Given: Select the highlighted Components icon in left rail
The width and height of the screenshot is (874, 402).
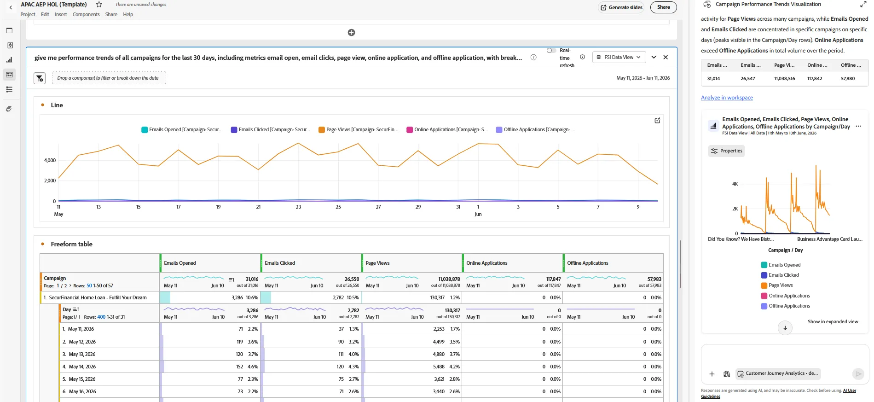Looking at the screenshot, I should tap(9, 75).
